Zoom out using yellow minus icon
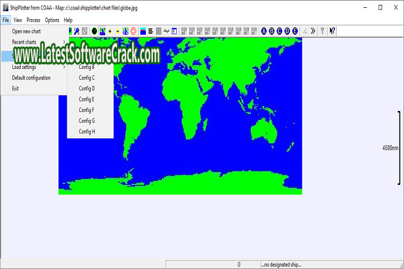This screenshot has width=404, height=269. (x=118, y=31)
